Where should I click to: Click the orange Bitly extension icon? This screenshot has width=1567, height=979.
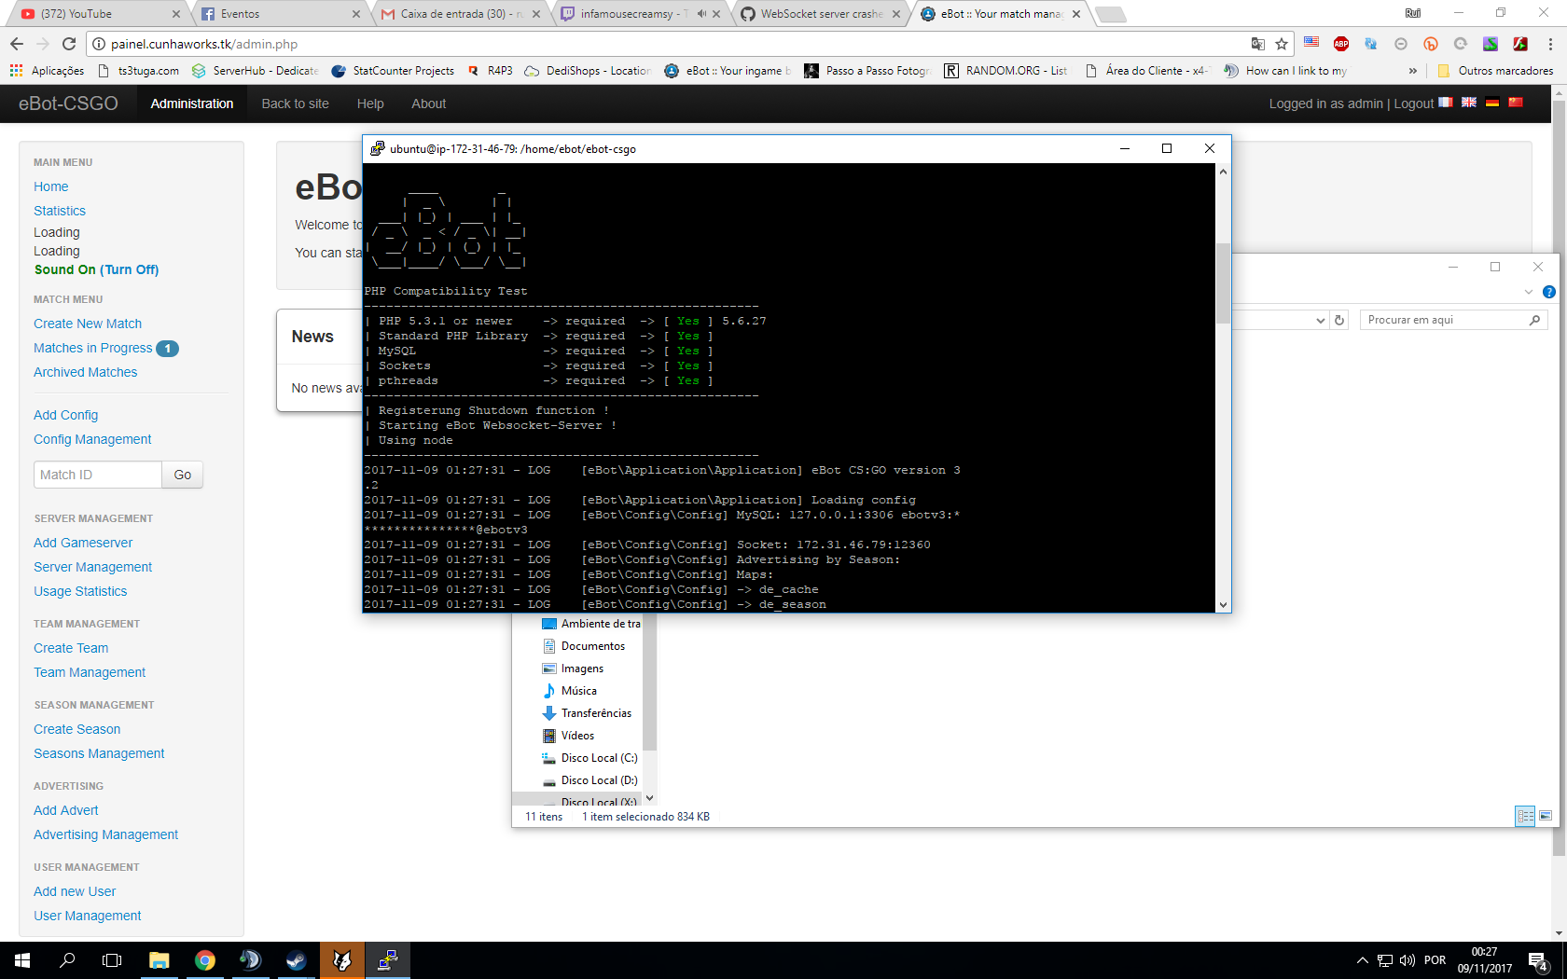coord(1430,43)
